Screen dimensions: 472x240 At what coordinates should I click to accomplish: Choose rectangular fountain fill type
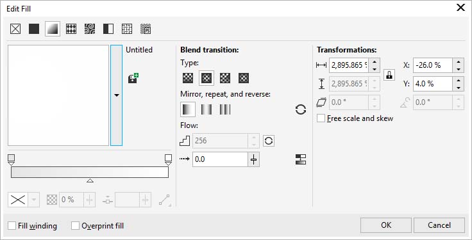coord(244,78)
